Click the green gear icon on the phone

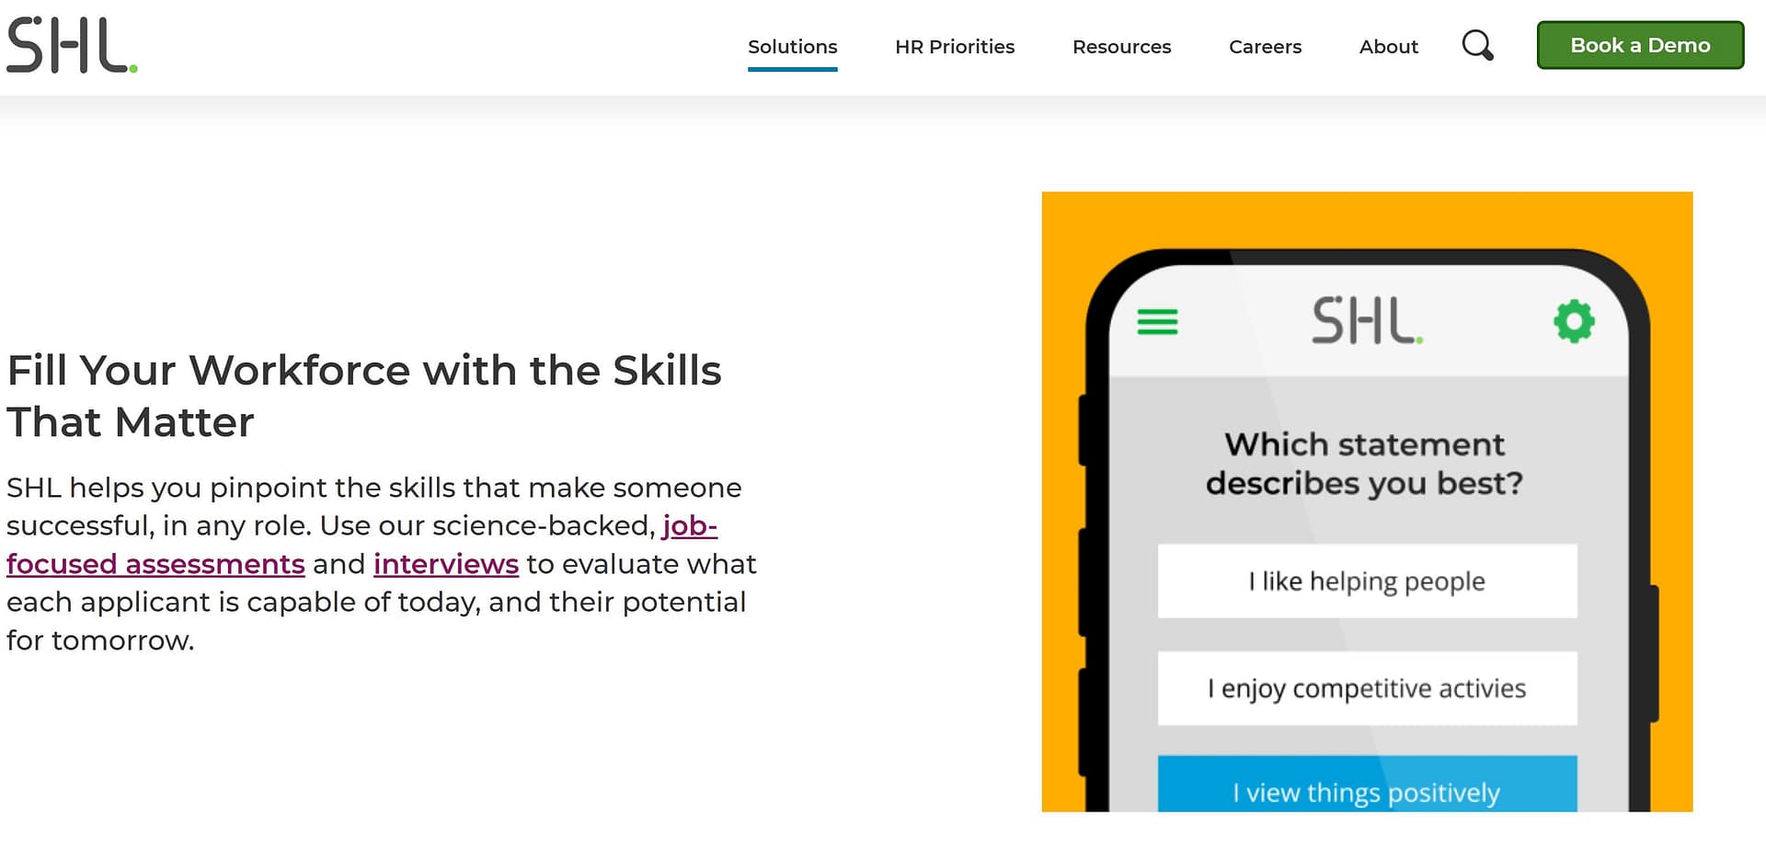1574,322
